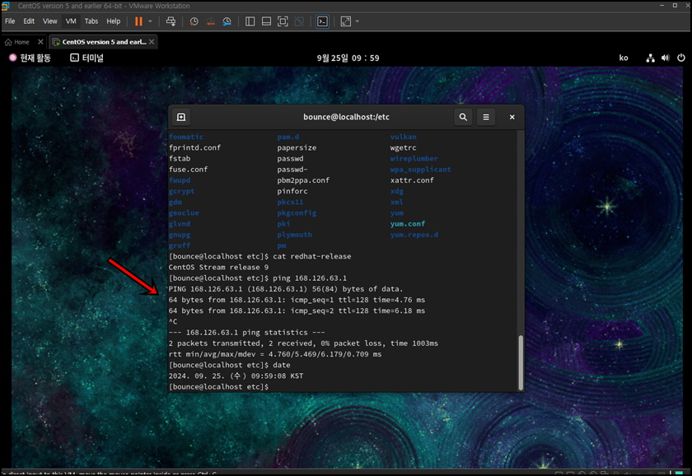Viewport: 692px width, 476px height.
Task: Toggle the library sidebar panel icon
Action: 250,21
